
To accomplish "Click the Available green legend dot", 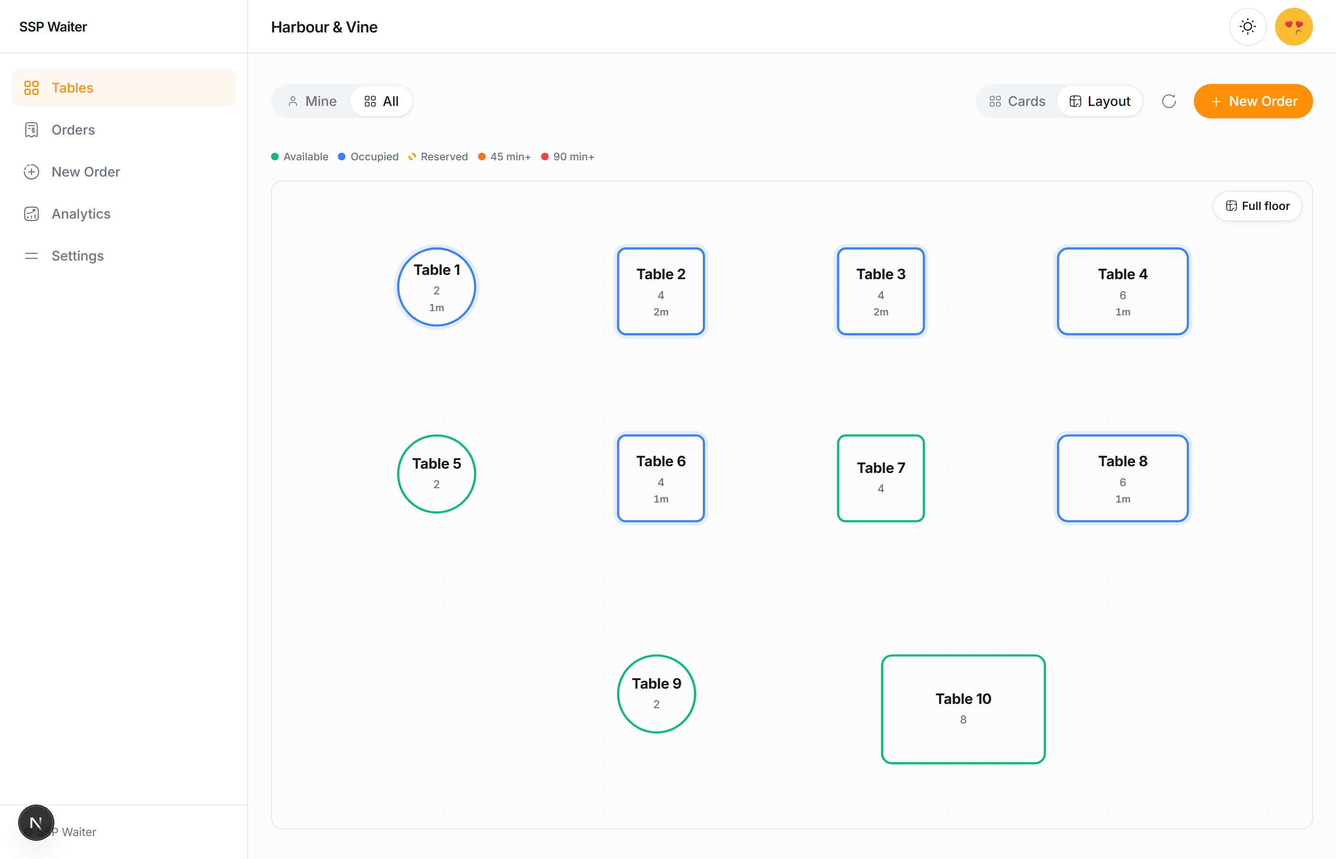I will [x=275, y=157].
